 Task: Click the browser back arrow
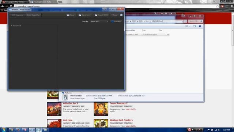click(3, 6)
